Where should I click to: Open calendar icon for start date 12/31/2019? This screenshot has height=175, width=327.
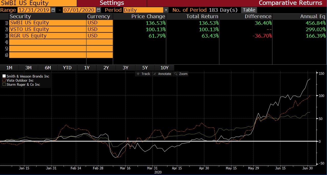(x=53, y=10)
